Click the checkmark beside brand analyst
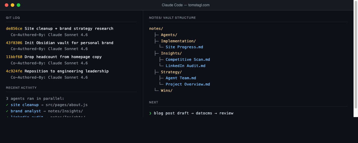The image size is (358, 143). coord(7,111)
